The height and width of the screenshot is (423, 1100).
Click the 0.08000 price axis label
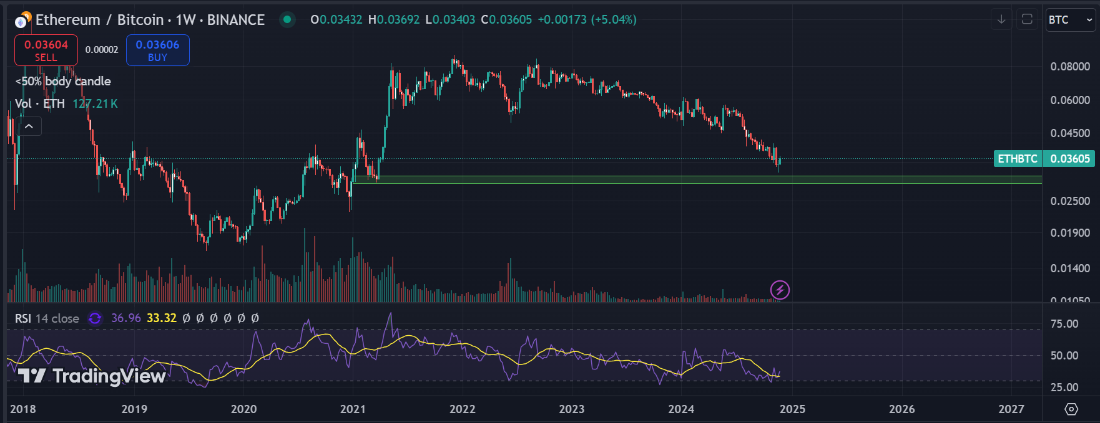pos(1070,67)
